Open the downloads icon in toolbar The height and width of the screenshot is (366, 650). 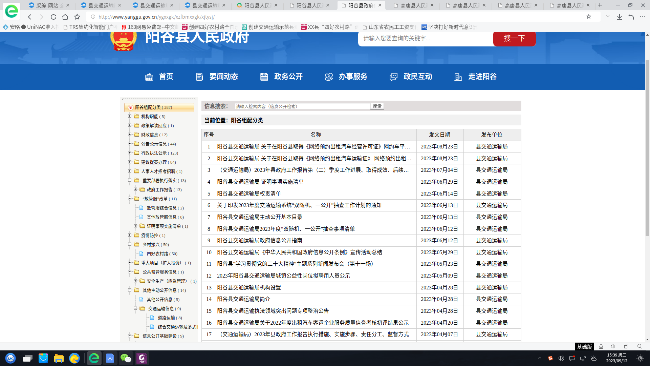click(619, 17)
